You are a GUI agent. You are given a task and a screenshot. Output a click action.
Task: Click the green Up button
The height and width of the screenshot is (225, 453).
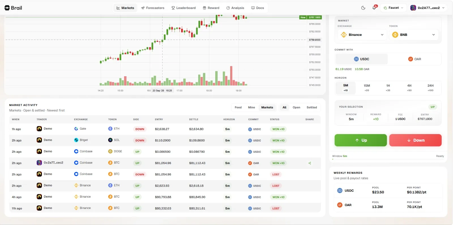click(x=361, y=140)
